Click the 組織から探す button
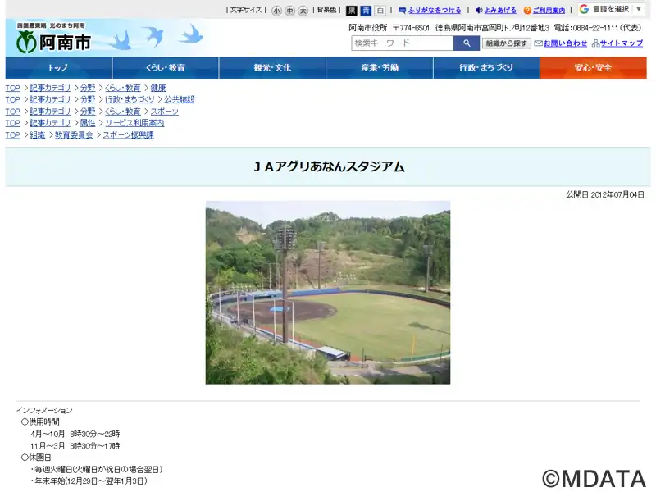Image resolution: width=656 pixels, height=492 pixels. click(x=506, y=43)
